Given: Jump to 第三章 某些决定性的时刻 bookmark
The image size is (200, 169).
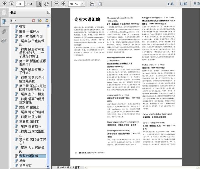Looking at the screenshot, I should [x=32, y=88].
